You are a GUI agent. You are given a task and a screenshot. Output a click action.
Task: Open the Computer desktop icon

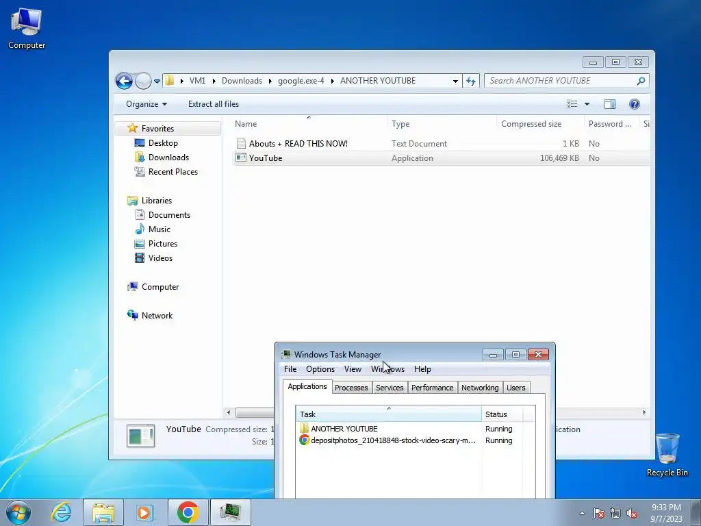click(x=27, y=29)
